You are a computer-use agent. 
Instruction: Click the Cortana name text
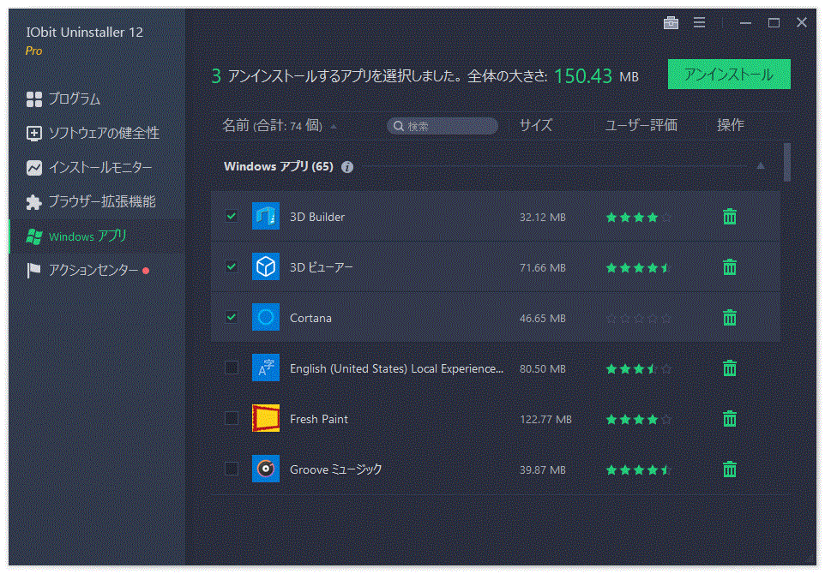coord(310,318)
